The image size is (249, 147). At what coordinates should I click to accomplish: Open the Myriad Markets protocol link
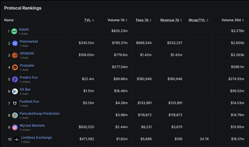(32, 125)
